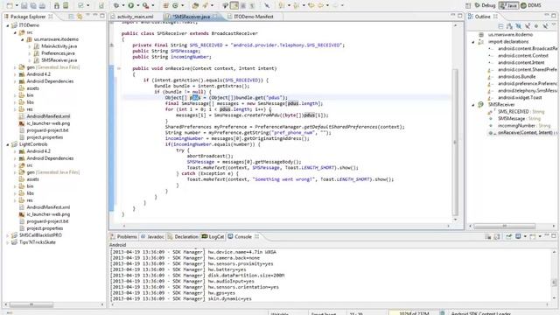
Task: Switch to the Debug perspective
Action: pos(485,6)
